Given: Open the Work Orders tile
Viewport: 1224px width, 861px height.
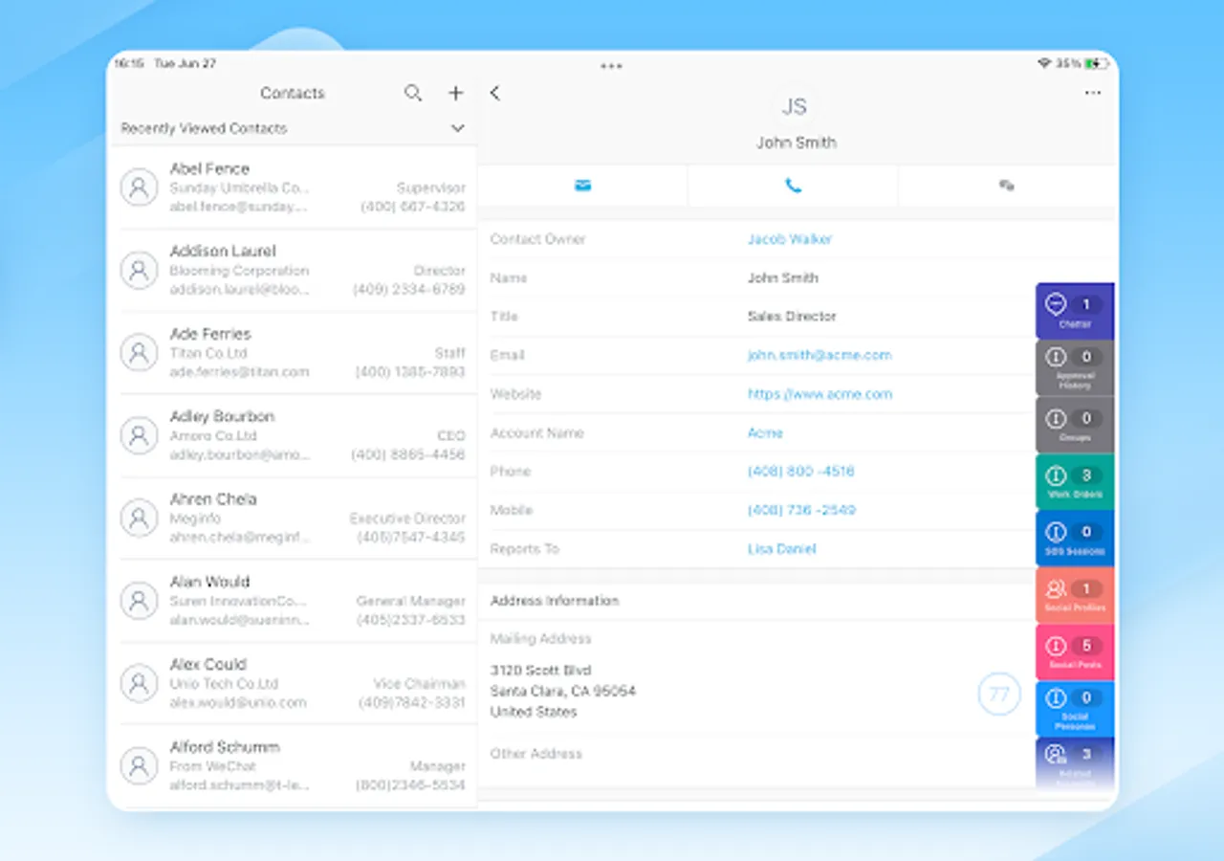Looking at the screenshot, I should pyautogui.click(x=1075, y=481).
